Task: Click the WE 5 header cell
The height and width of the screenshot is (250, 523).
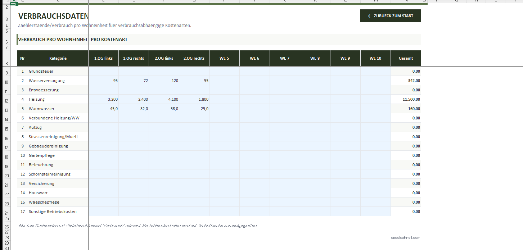Action: [x=224, y=58]
